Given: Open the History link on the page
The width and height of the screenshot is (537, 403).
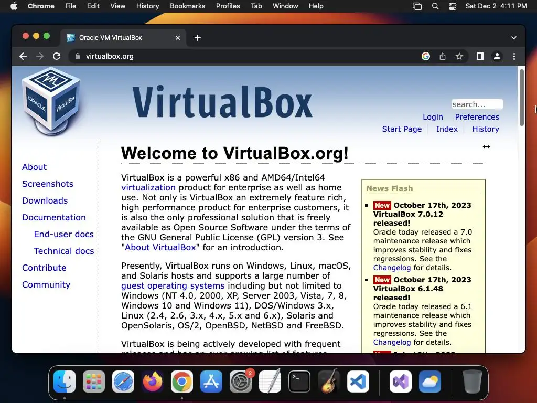Looking at the screenshot, I should pyautogui.click(x=486, y=129).
